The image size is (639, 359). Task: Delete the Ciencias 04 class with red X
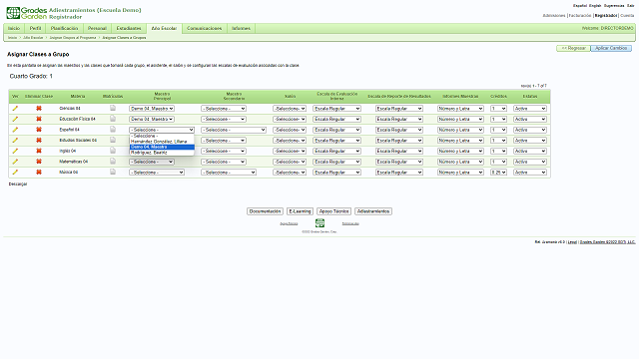[x=39, y=109]
